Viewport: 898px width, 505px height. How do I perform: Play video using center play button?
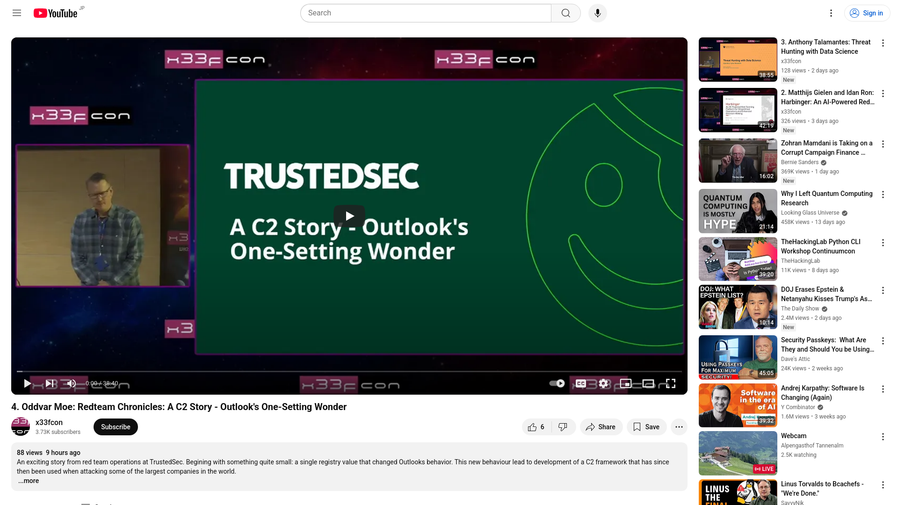click(349, 216)
